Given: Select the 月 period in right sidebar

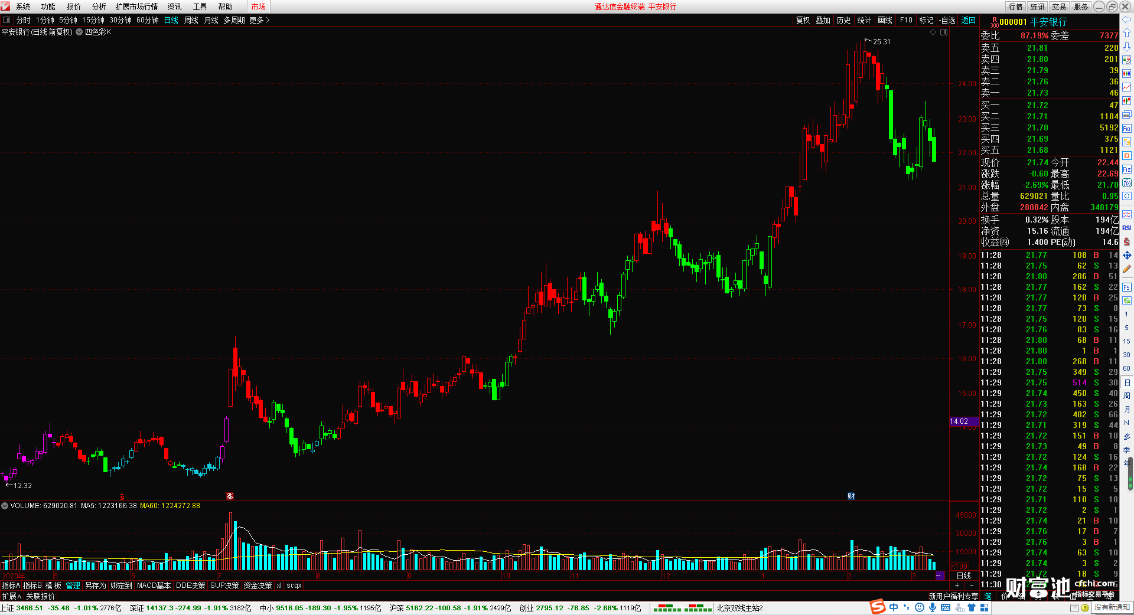Looking at the screenshot, I should pyautogui.click(x=1127, y=409).
